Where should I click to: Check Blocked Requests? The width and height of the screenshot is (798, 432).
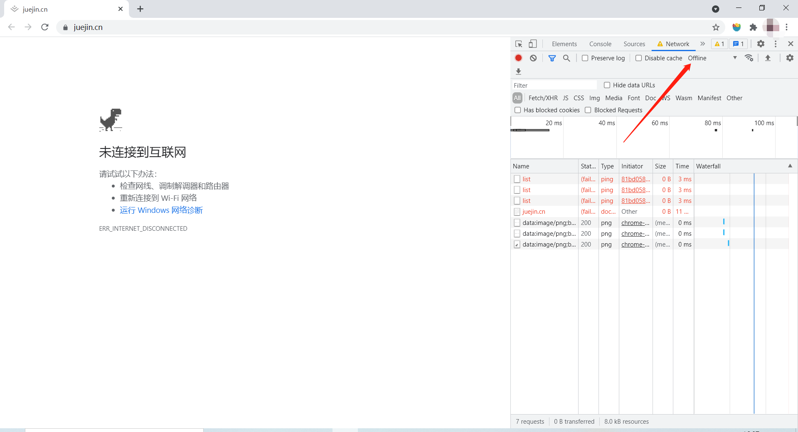(x=588, y=110)
